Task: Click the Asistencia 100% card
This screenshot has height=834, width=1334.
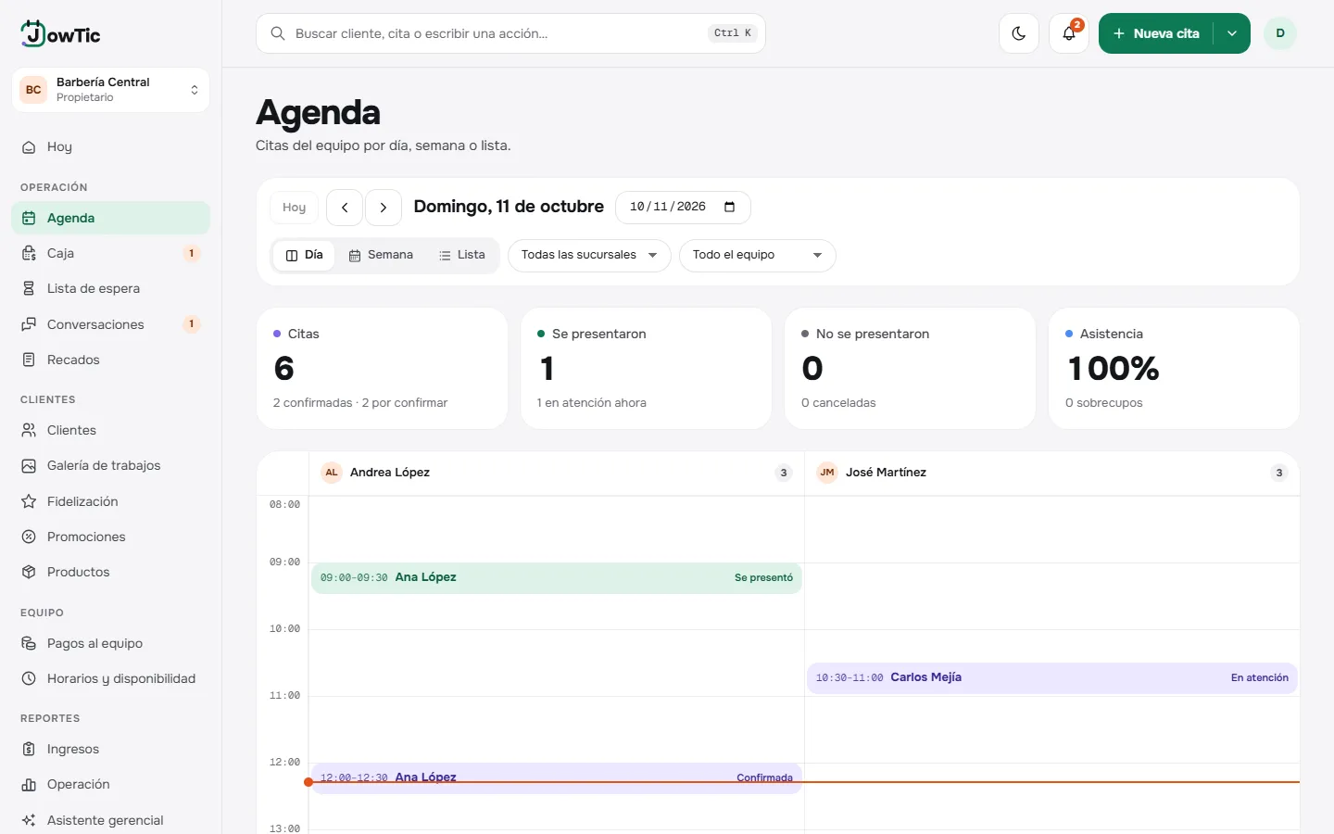Action: [x=1174, y=369]
